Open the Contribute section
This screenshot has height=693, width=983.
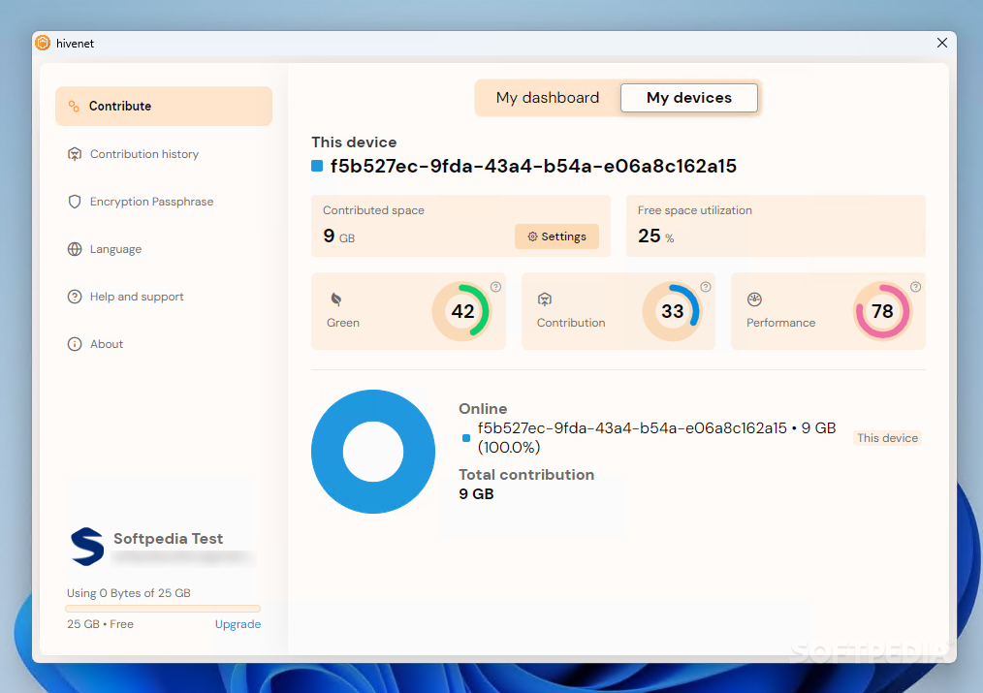tap(164, 106)
